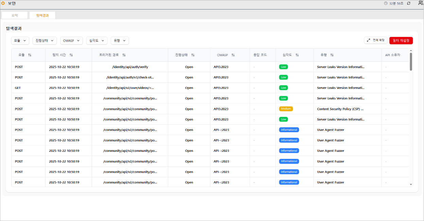424x221 pixels.
Task: Sort by 유형 column sort icon
Action: tap(332, 55)
